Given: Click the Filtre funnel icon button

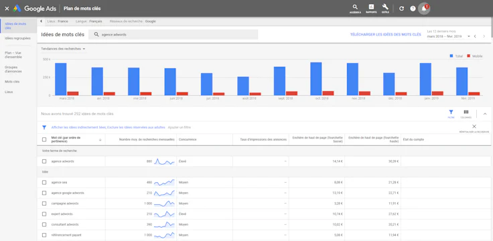Looking at the screenshot, I should tap(451, 114).
